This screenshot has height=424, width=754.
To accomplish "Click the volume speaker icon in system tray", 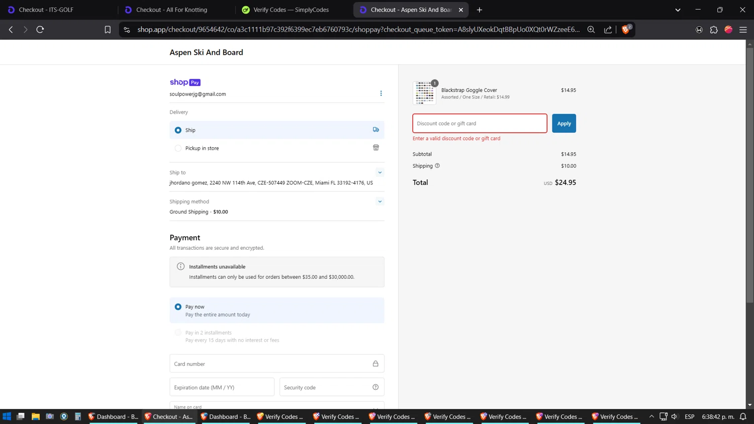I will click(675, 416).
